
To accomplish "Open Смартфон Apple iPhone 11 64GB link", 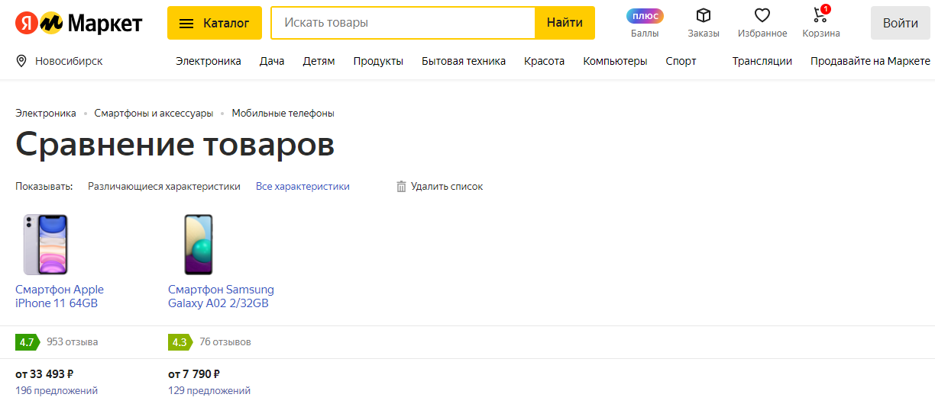I will tap(60, 296).
